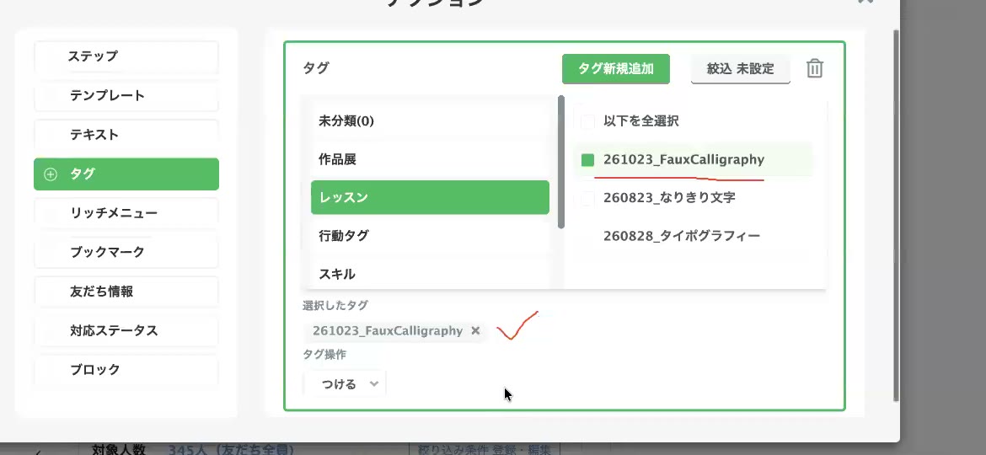The width and height of the screenshot is (986, 455).
Task: Click the タグ新規追加 button
Action: tap(616, 69)
